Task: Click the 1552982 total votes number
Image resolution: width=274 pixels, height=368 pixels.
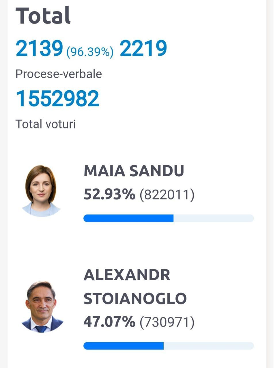Action: tap(58, 99)
